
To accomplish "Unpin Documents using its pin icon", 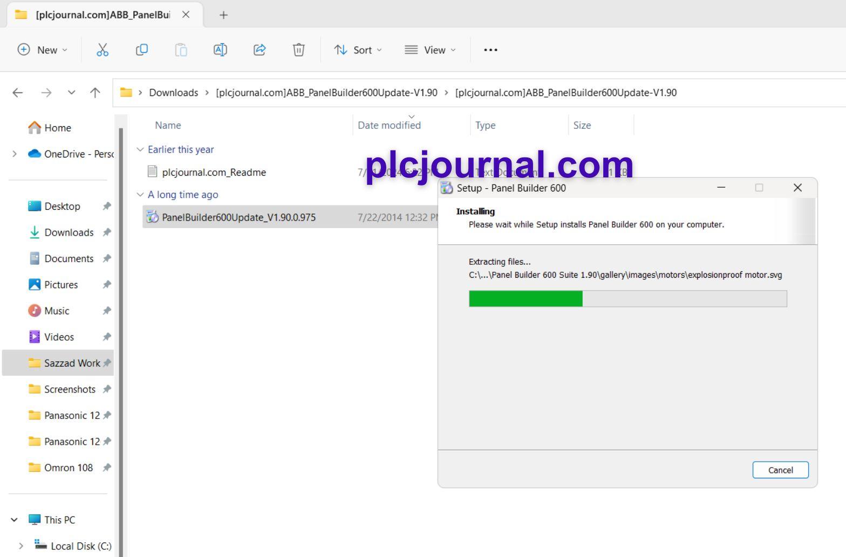I will [107, 259].
